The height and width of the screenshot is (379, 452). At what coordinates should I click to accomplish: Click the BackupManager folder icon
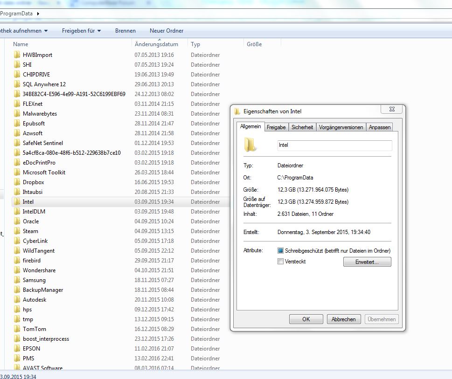pyautogui.click(x=17, y=289)
